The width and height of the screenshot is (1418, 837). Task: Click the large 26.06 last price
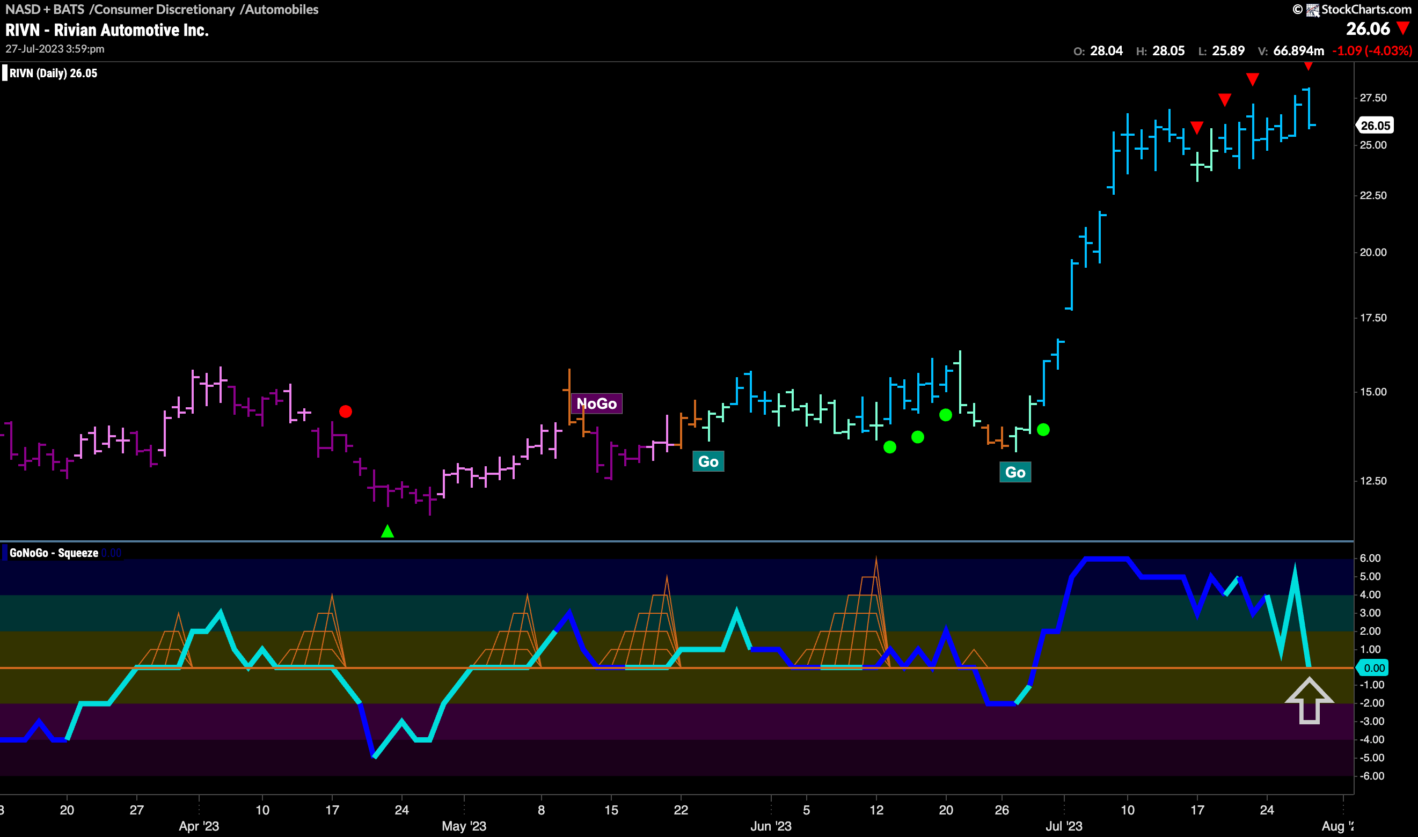[x=1368, y=28]
